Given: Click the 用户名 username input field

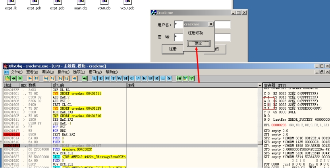Looking at the screenshot, I should coord(178,25).
